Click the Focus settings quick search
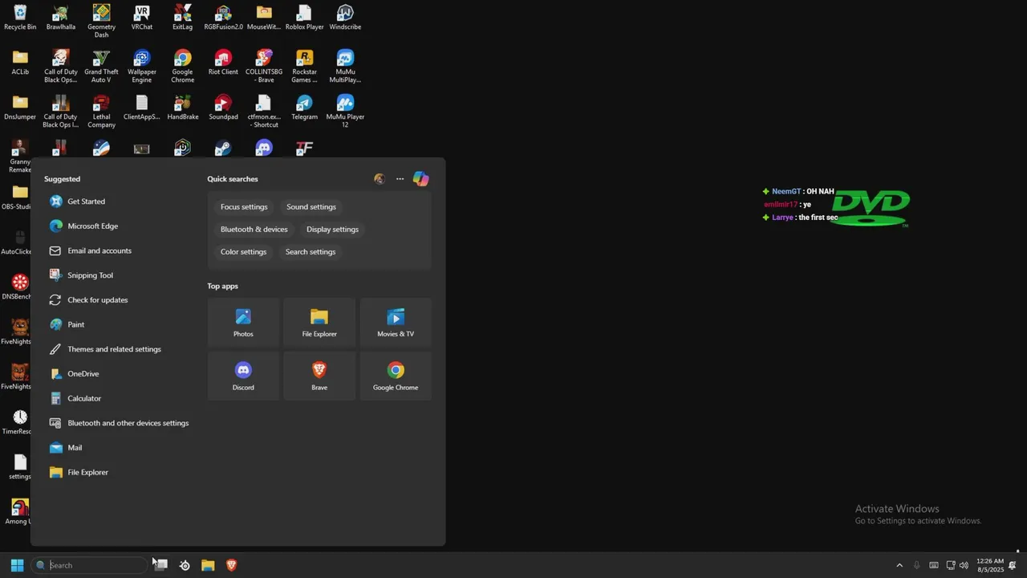Image resolution: width=1027 pixels, height=578 pixels. [244, 207]
